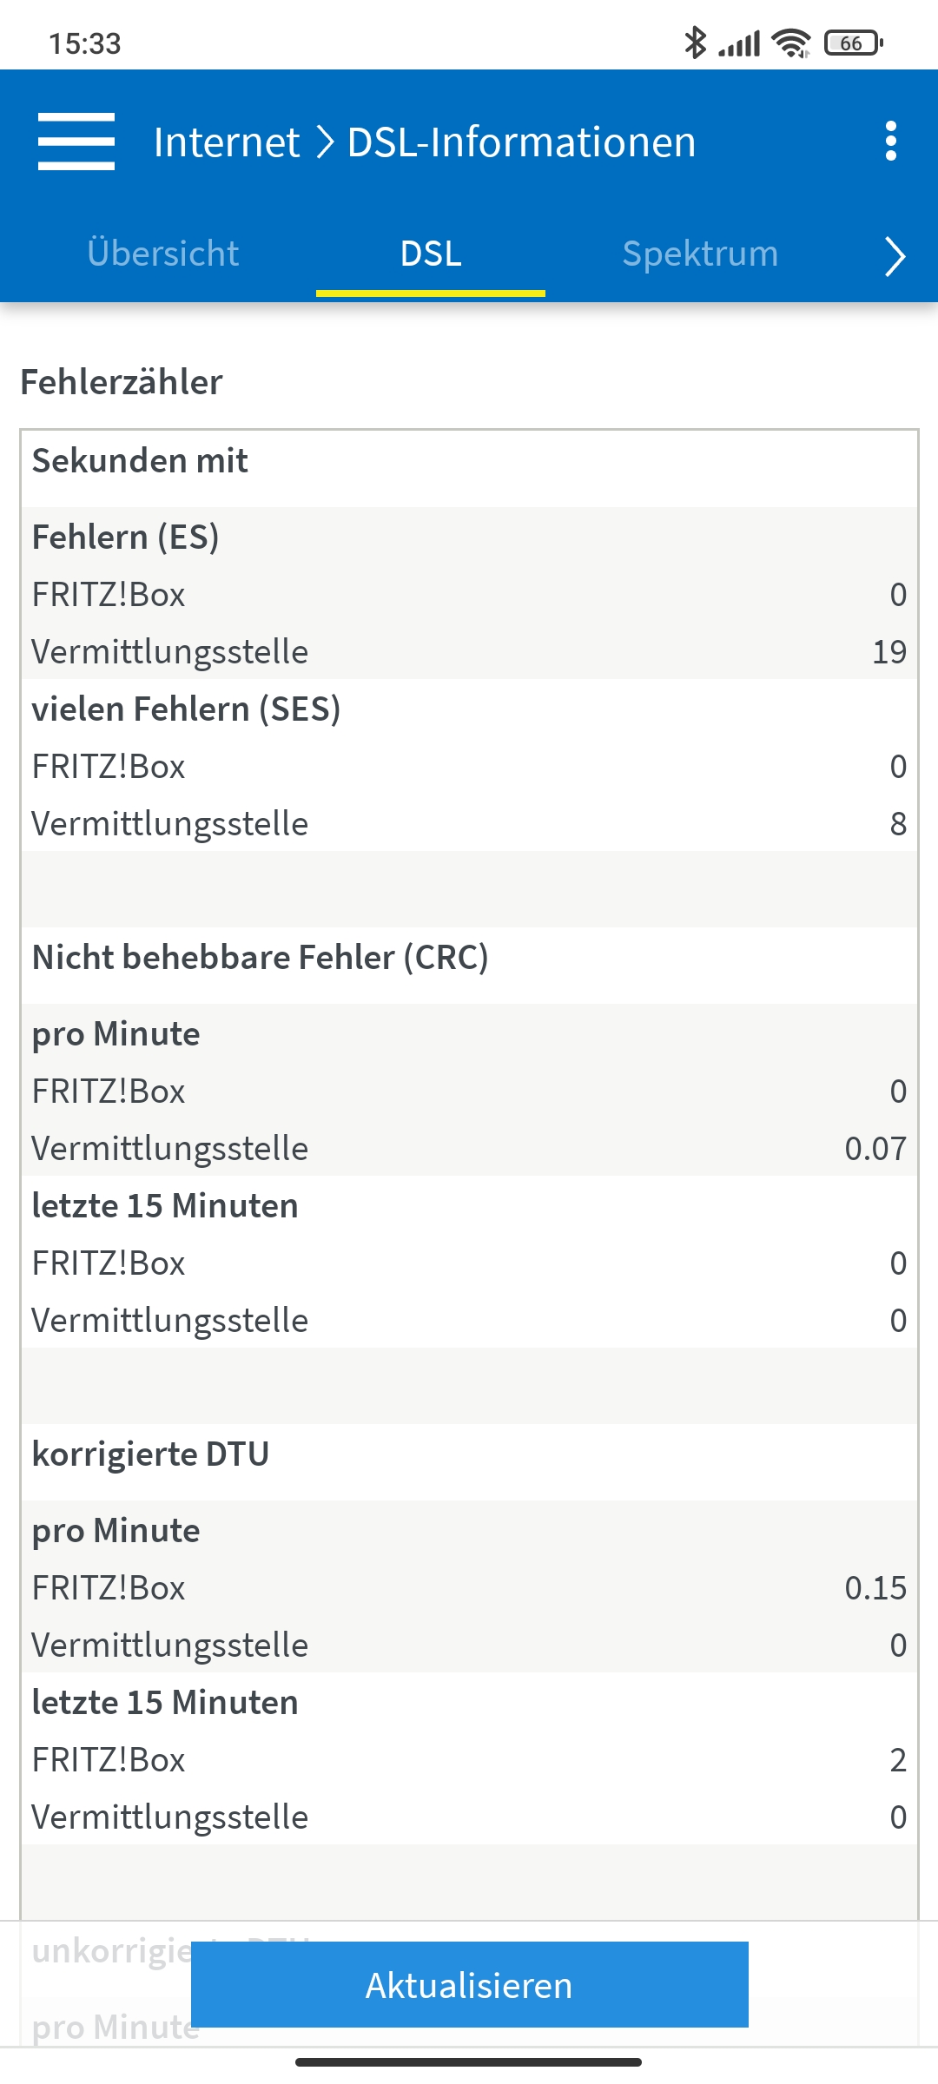Tap the home gesture bar
938x2084 pixels.
[x=469, y=2061]
